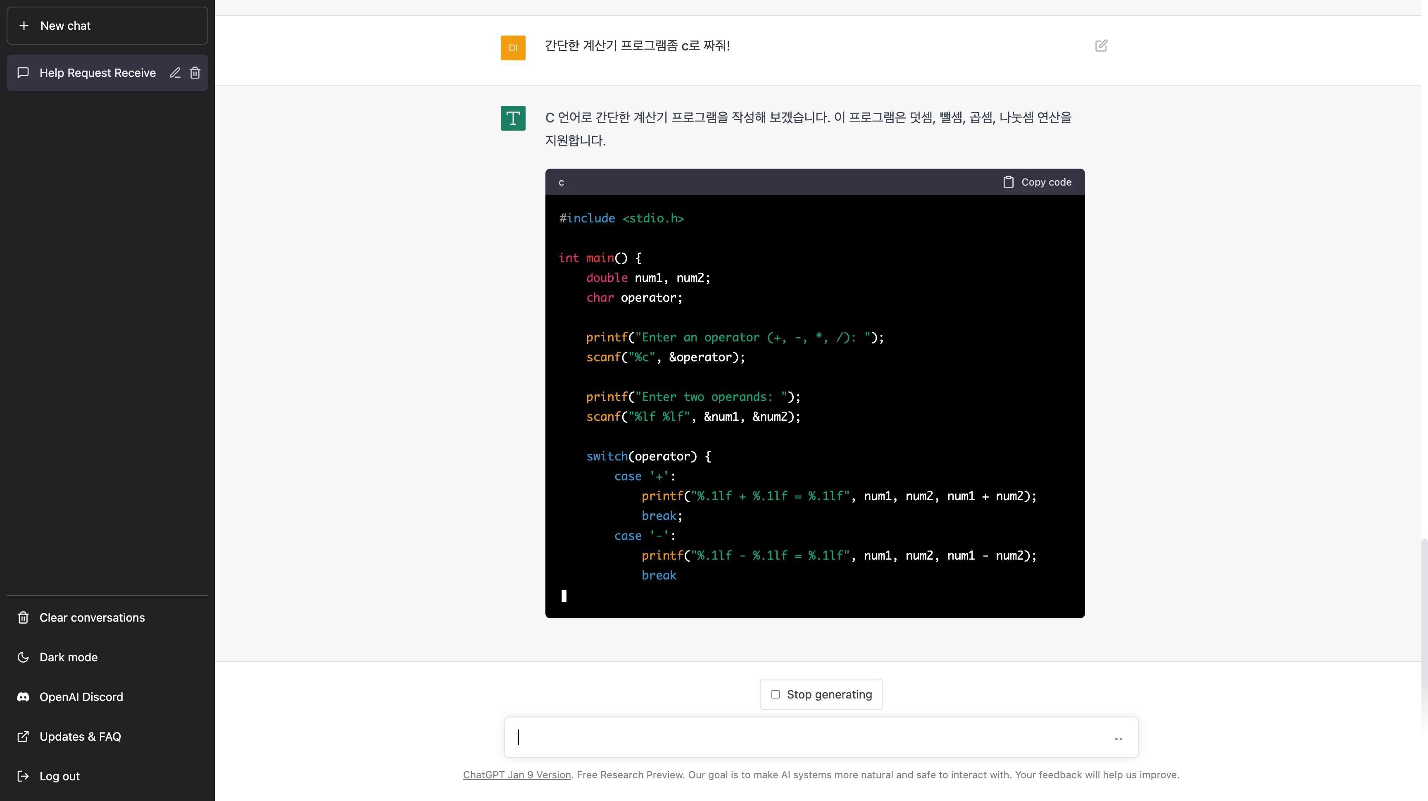Click the scanf "%c" code line
1428x801 pixels.
point(665,357)
